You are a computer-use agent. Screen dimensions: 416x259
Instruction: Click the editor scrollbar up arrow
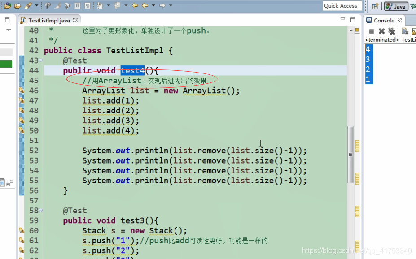tap(351, 30)
